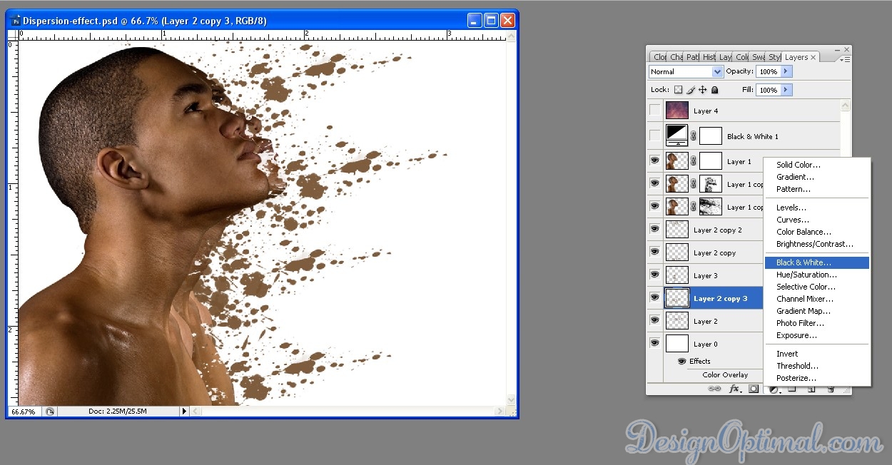
Task: Click the Opacity 100% input field
Action: pyautogui.click(x=769, y=72)
